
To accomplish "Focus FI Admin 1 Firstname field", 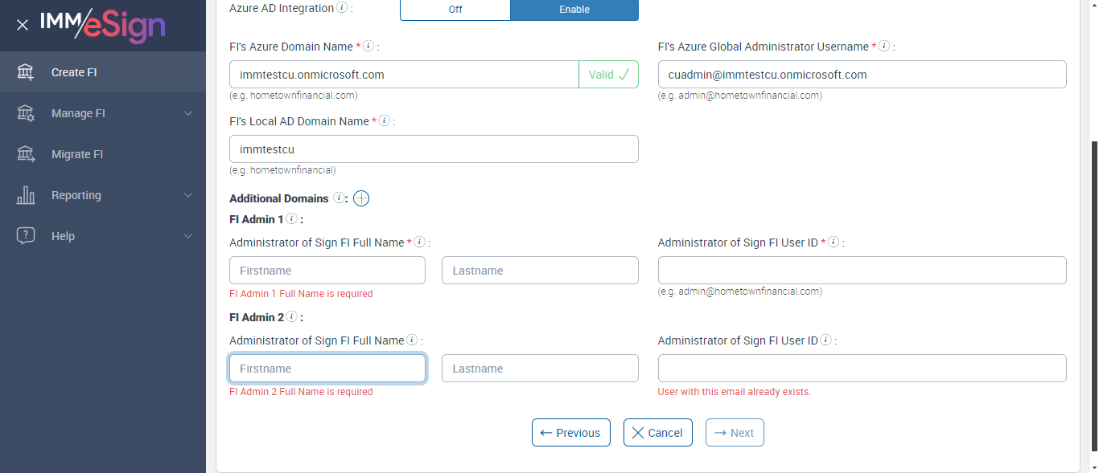I will [327, 271].
